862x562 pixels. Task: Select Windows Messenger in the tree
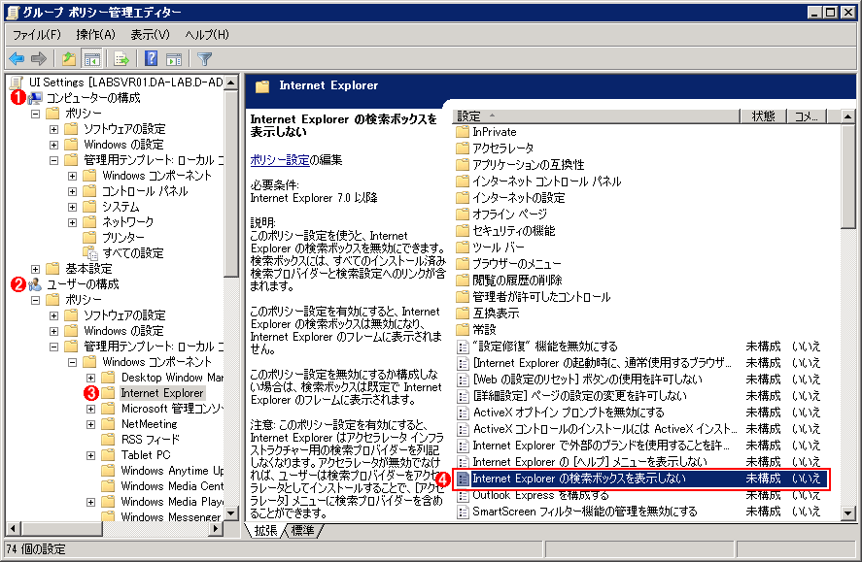pos(170,517)
